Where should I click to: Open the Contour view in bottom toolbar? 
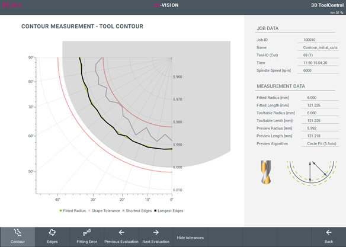pyautogui.click(x=17, y=237)
